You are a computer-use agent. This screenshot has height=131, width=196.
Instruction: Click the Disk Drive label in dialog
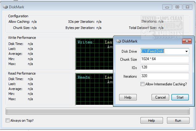(x=129, y=51)
